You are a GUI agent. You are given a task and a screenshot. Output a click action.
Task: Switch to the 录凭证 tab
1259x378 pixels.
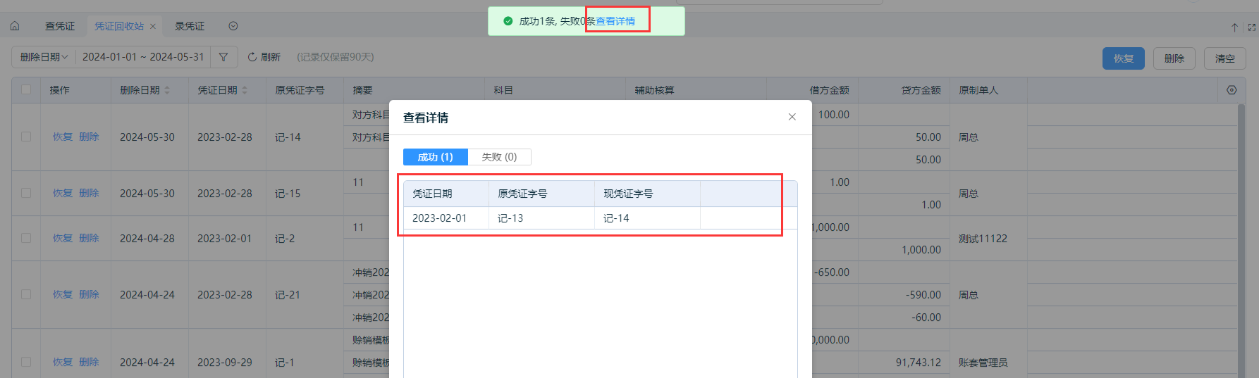point(190,26)
